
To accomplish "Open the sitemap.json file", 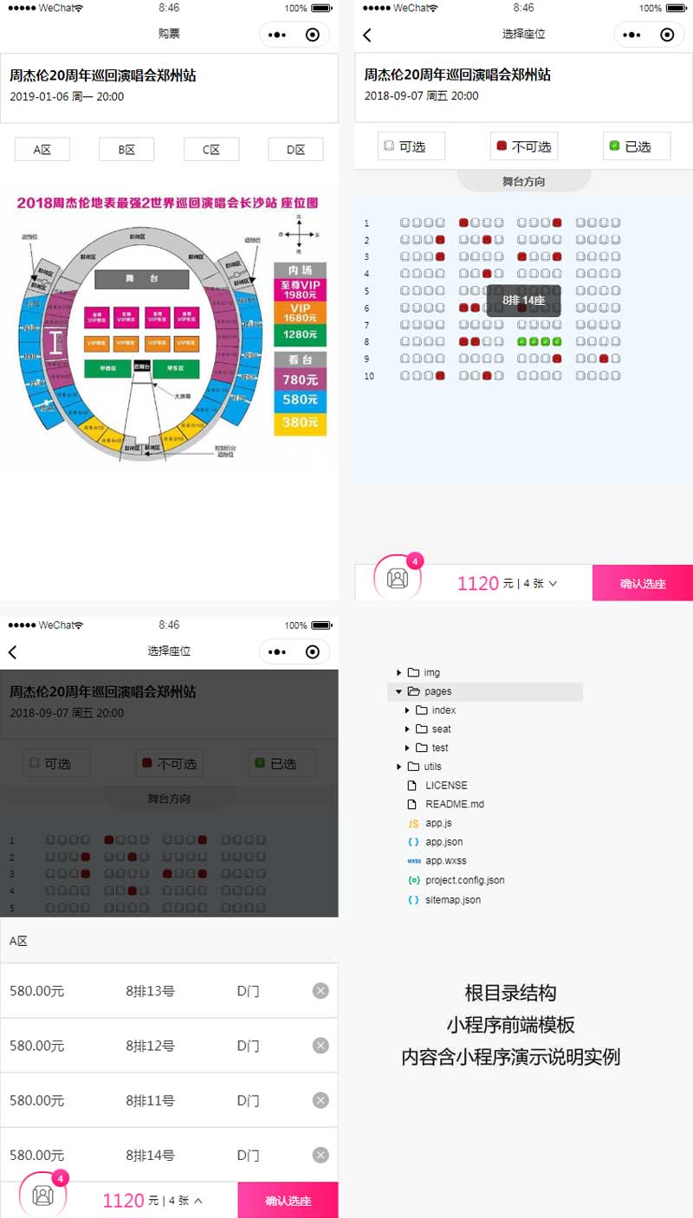I will (452, 900).
